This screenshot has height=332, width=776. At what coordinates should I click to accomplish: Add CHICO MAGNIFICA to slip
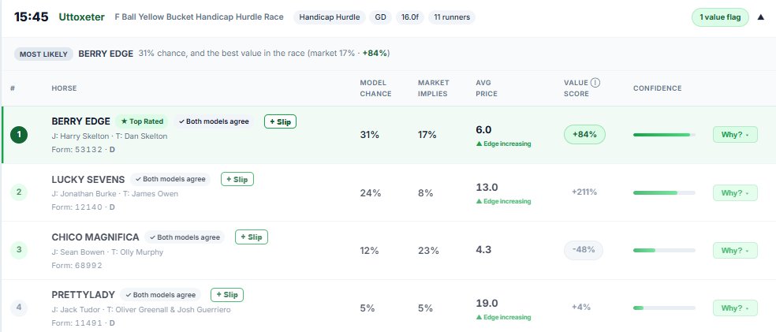252,237
